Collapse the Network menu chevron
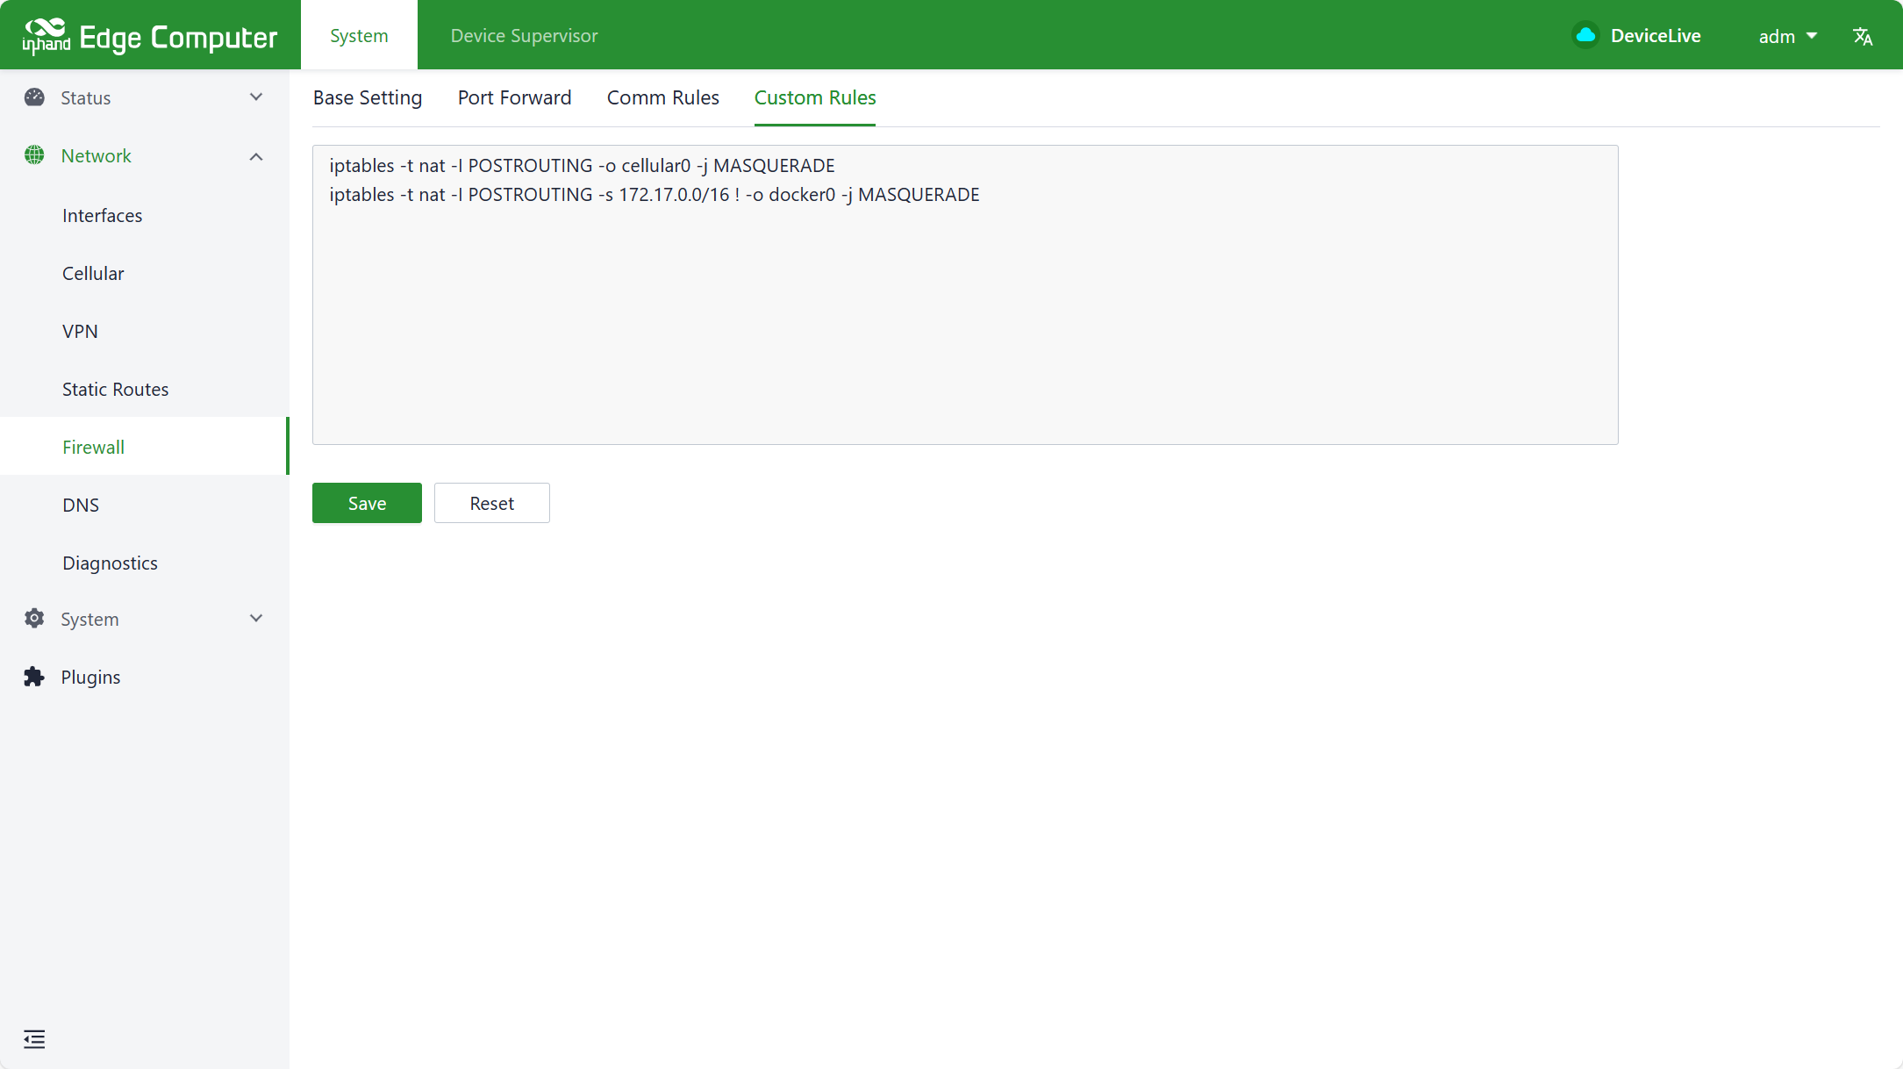The image size is (1903, 1069). pos(256,156)
